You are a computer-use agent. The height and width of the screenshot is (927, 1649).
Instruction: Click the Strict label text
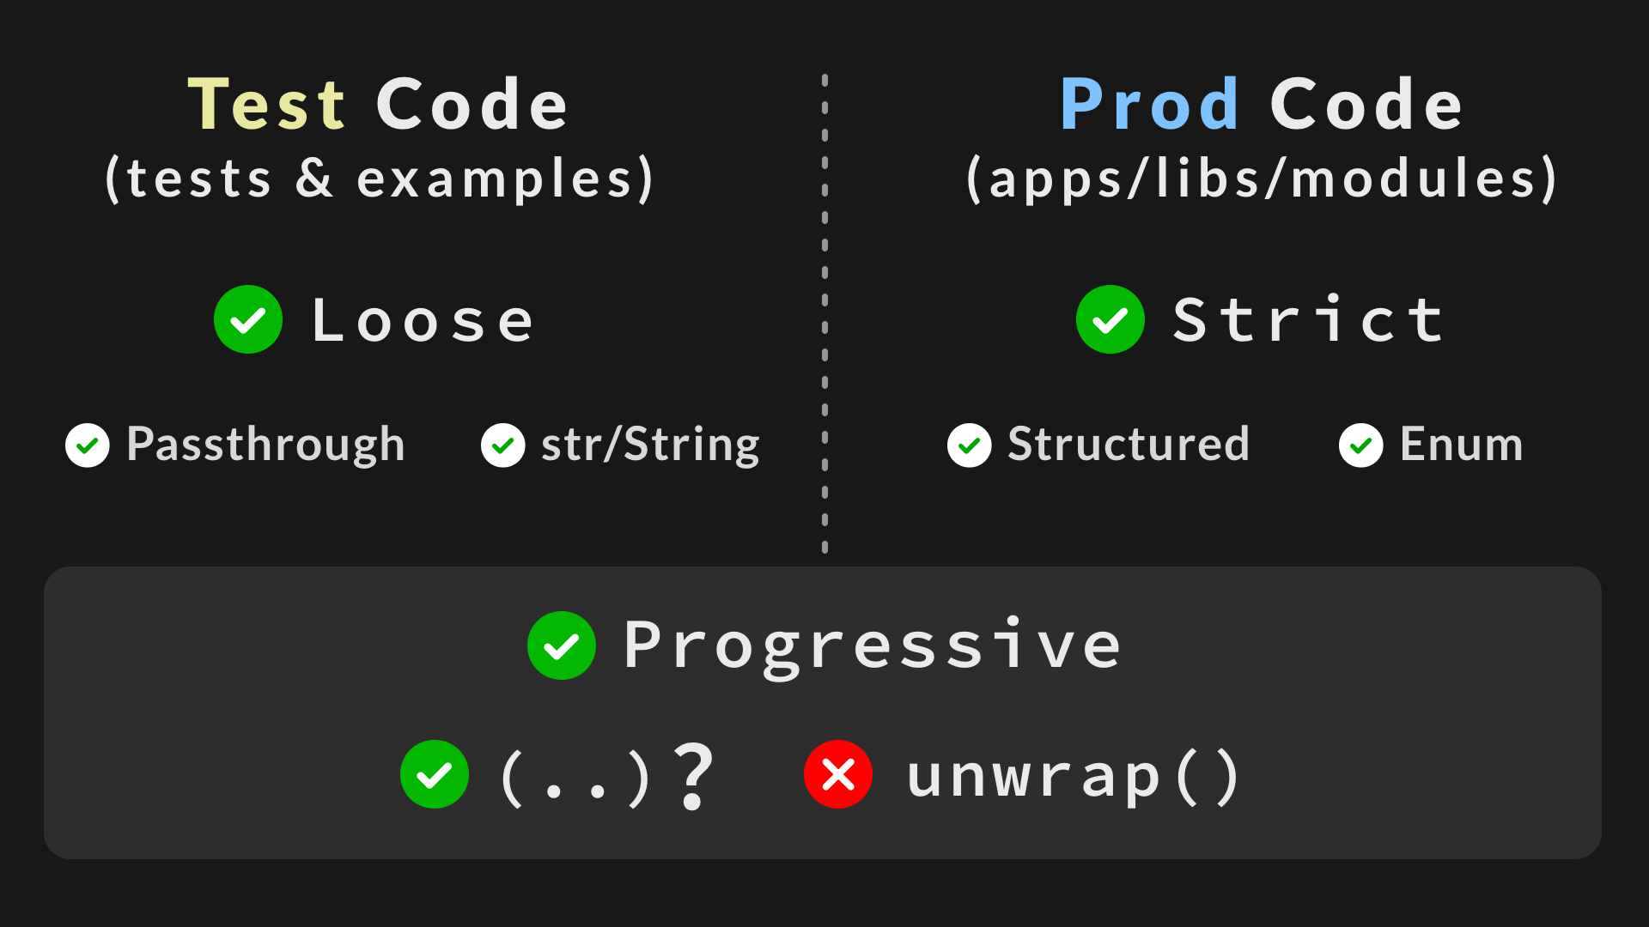[x=1308, y=319]
